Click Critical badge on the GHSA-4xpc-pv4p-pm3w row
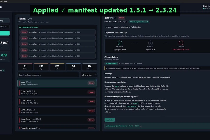 point(91,92)
